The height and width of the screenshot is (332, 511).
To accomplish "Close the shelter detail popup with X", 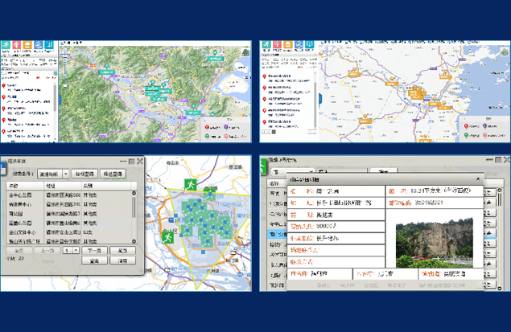I will click(x=478, y=179).
